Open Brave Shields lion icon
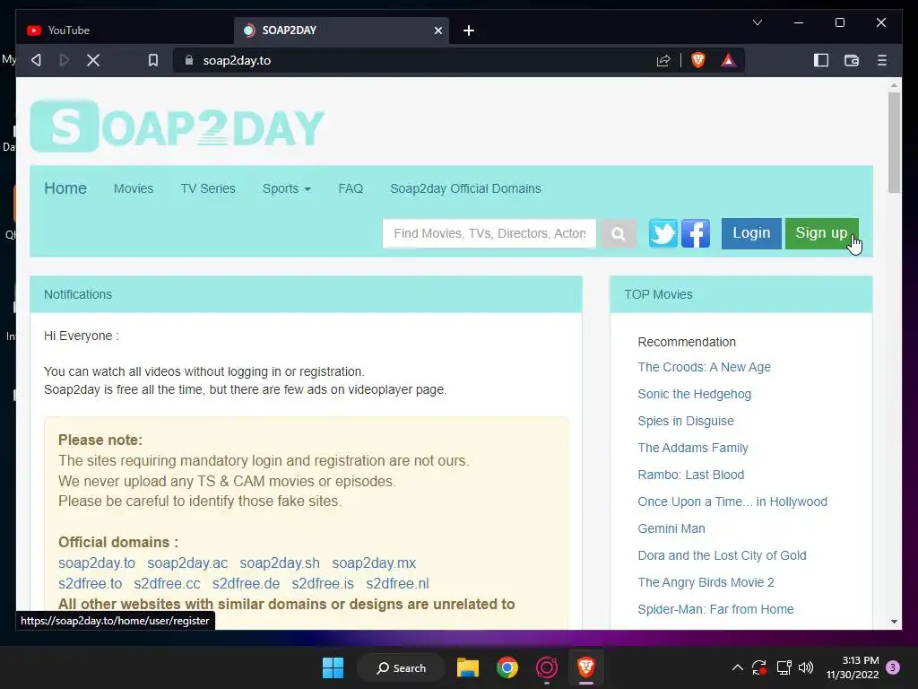This screenshot has width=918, height=689. coord(697,60)
